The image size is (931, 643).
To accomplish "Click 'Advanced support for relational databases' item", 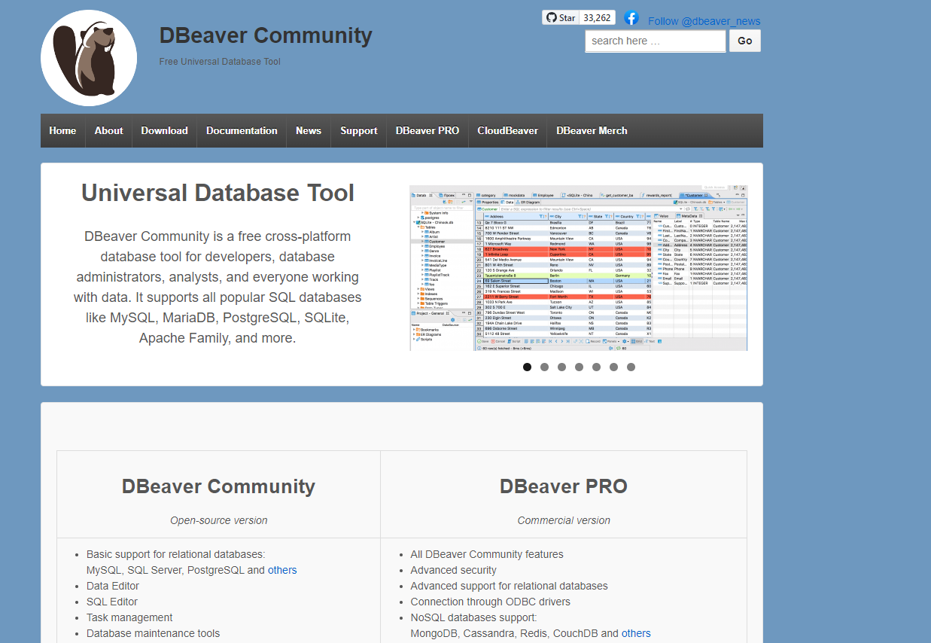I will click(510, 586).
